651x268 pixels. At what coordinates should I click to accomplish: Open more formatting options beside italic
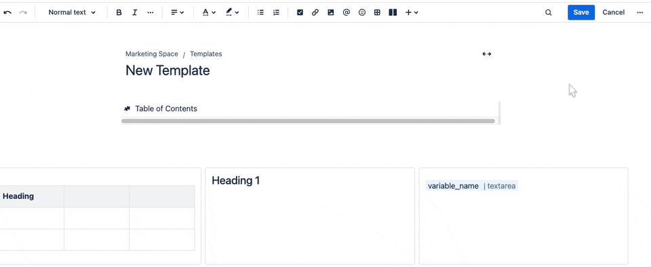pos(151,12)
